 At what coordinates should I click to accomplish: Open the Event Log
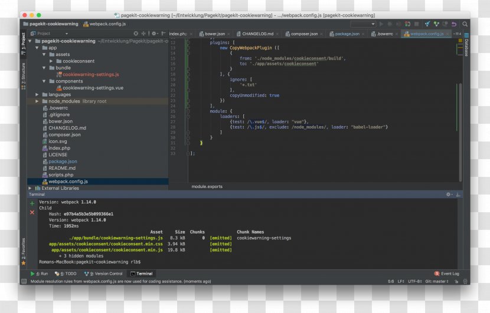pos(447,274)
